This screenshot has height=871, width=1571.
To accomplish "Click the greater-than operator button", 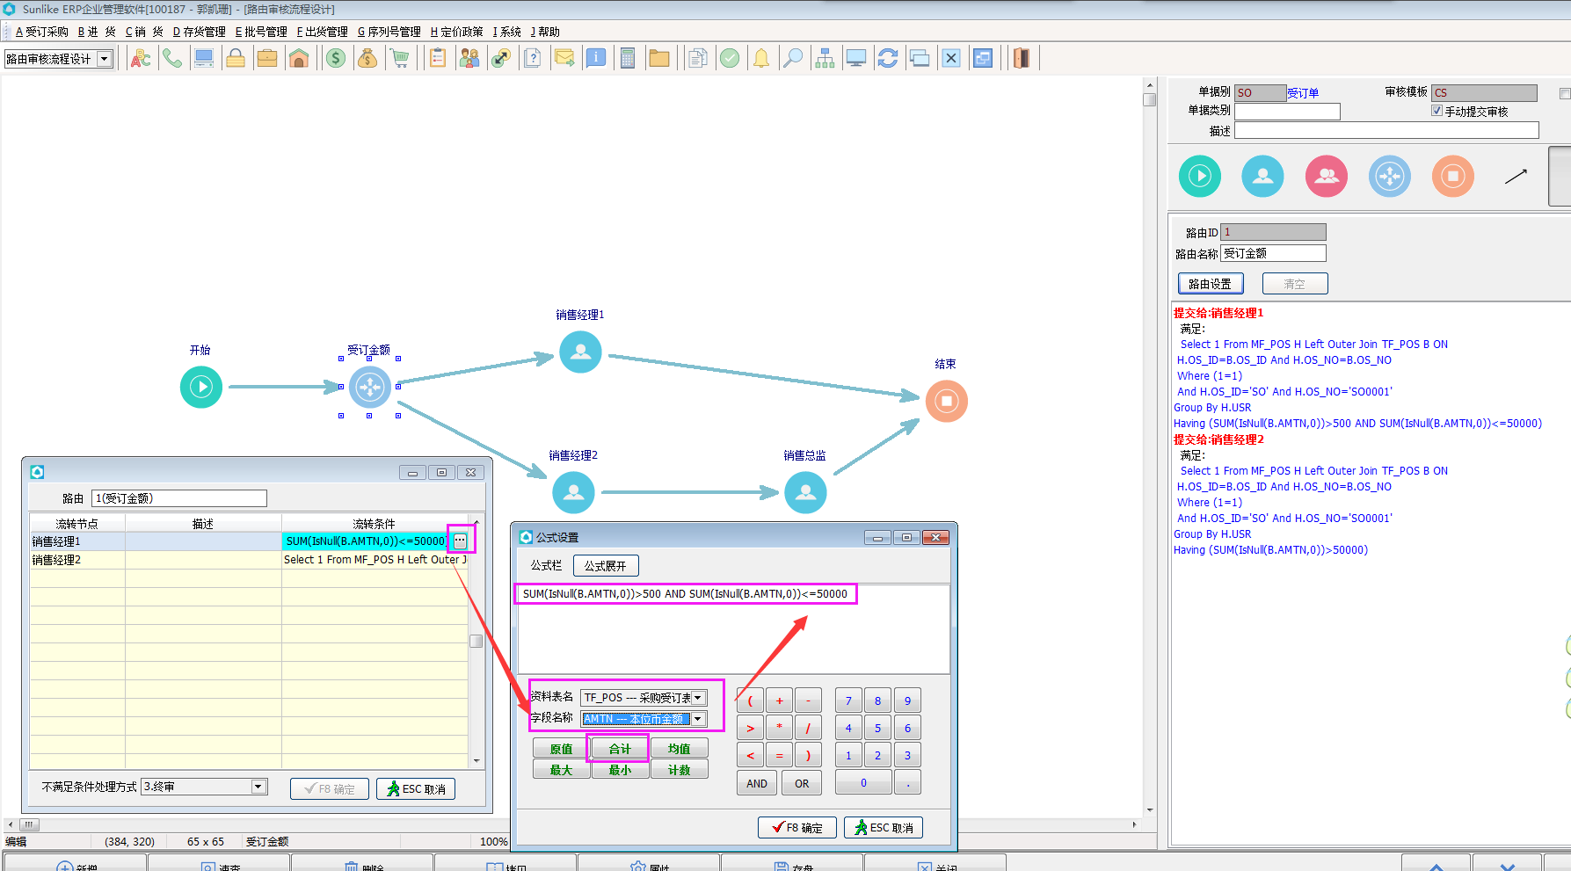I will (750, 728).
